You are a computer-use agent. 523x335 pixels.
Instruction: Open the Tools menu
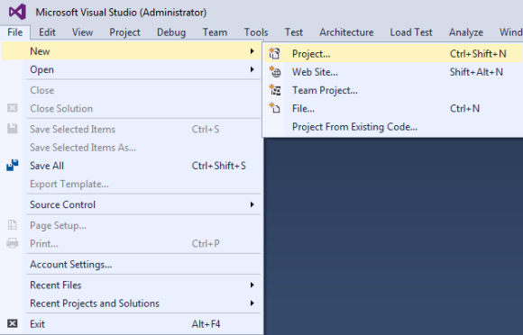(256, 32)
